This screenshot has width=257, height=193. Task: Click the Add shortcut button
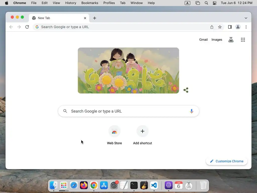143,135
